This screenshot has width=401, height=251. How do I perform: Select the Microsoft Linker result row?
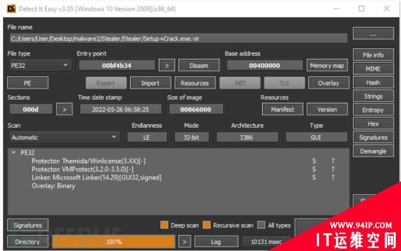pyautogui.click(x=96, y=177)
